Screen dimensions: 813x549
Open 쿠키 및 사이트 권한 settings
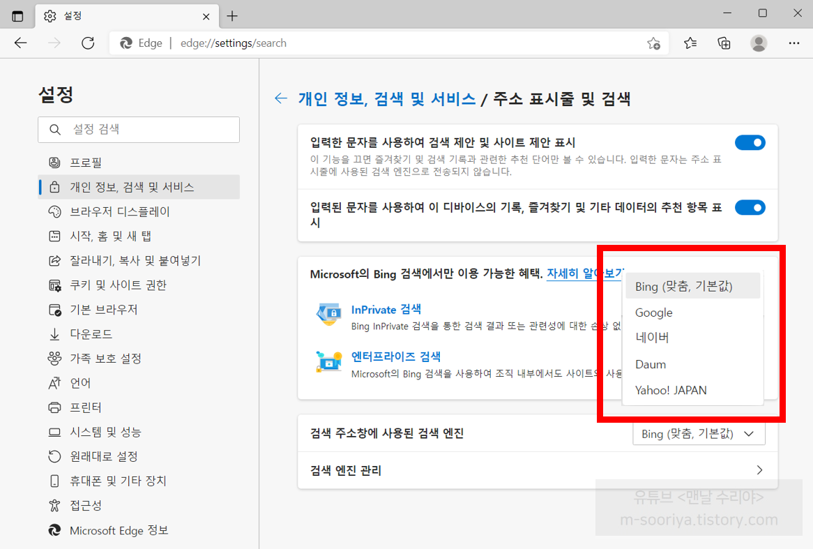139,285
